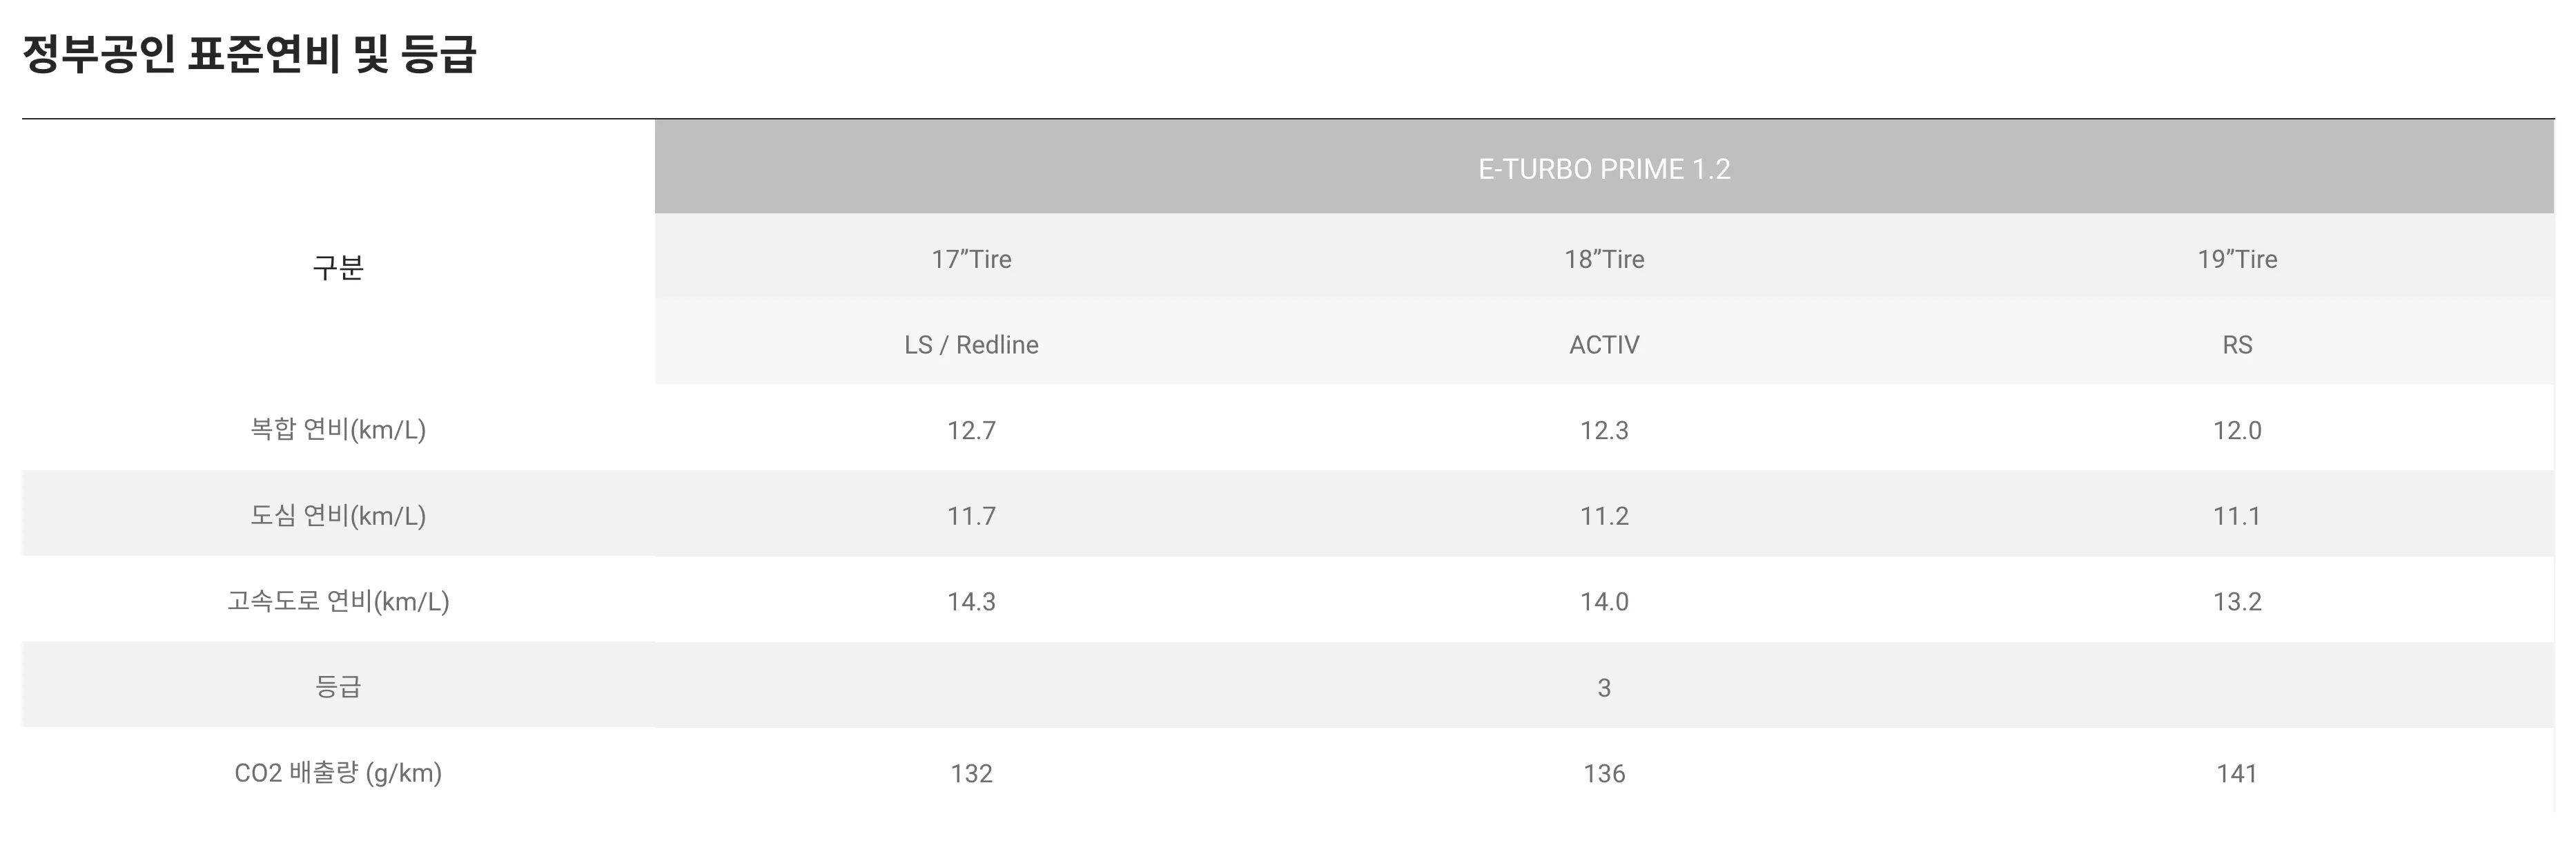Image resolution: width=2576 pixels, height=841 pixels.
Task: Click the 고속도로 연비(km/L) row label
Action: 338,601
